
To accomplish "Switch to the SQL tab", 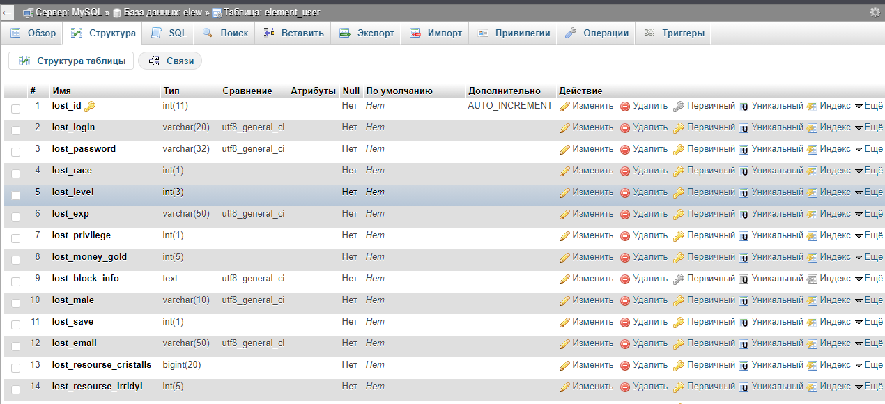I will (x=169, y=33).
